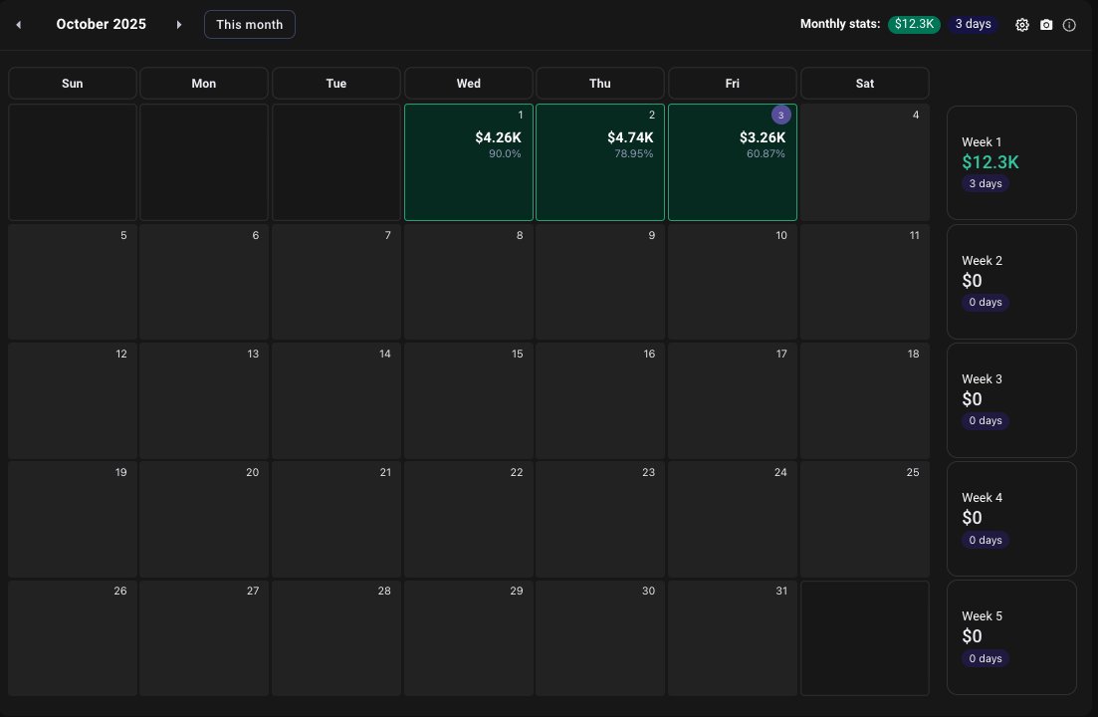1098x717 pixels.
Task: Open October 1 with $4.26K profit
Action: pos(469,162)
